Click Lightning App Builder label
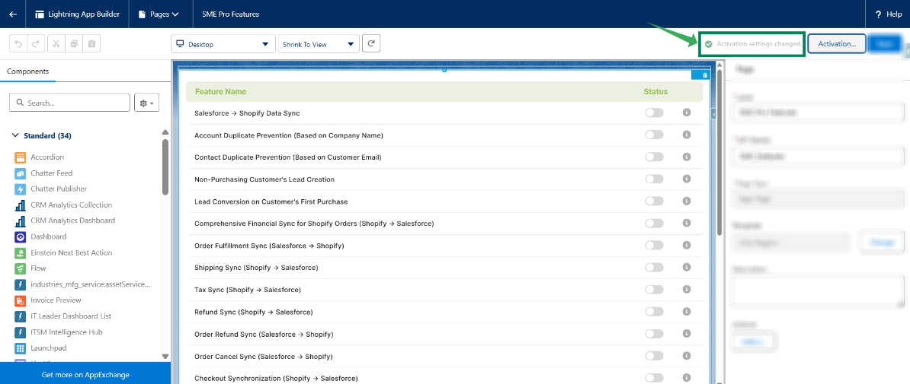Screen dimensions: 910x384 [85, 14]
